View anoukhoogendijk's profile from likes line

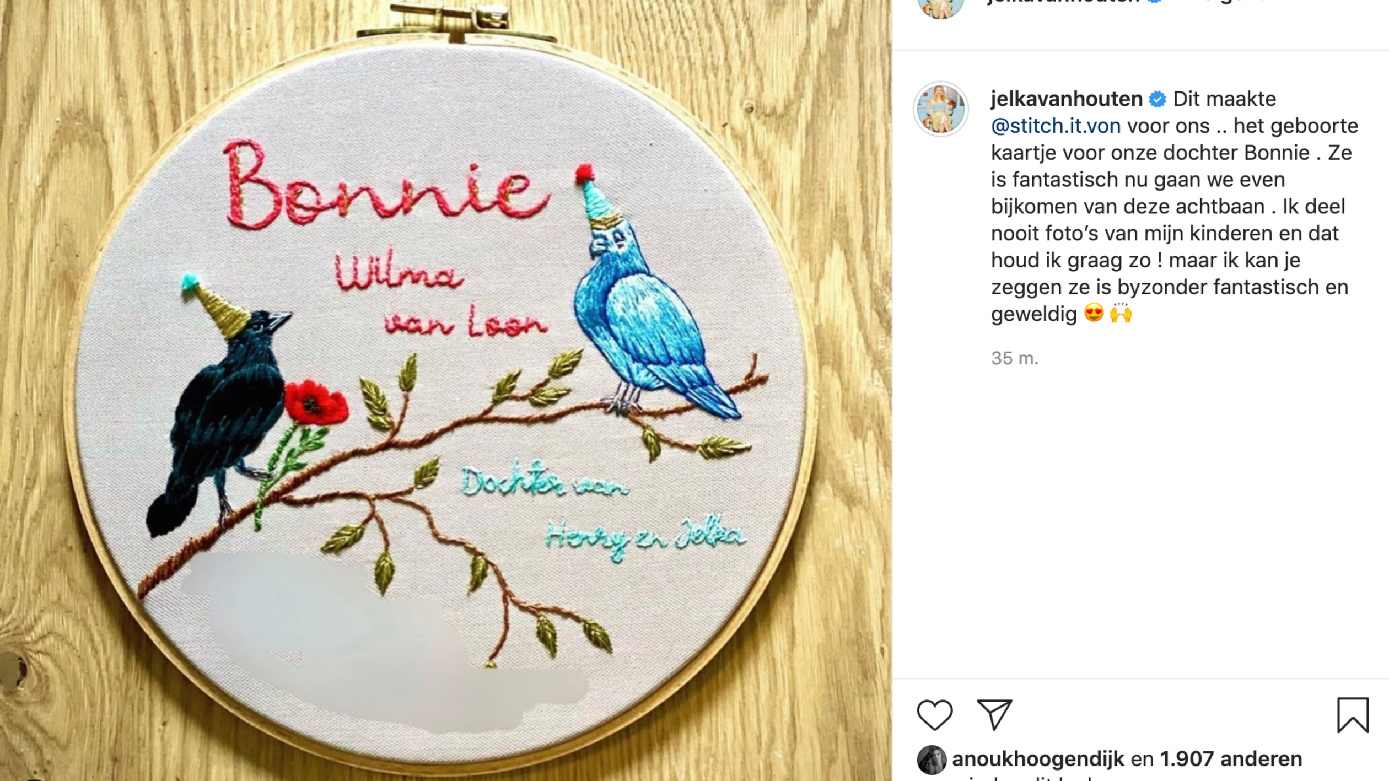click(x=1038, y=759)
